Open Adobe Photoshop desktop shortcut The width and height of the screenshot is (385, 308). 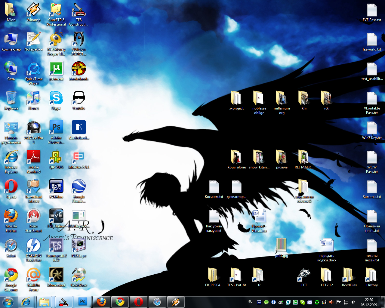(56, 132)
